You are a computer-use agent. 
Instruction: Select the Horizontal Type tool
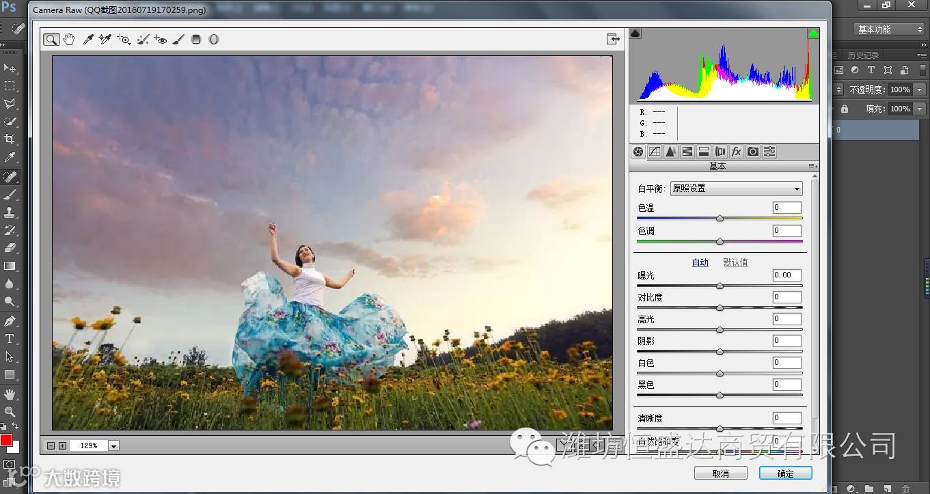pos(10,339)
